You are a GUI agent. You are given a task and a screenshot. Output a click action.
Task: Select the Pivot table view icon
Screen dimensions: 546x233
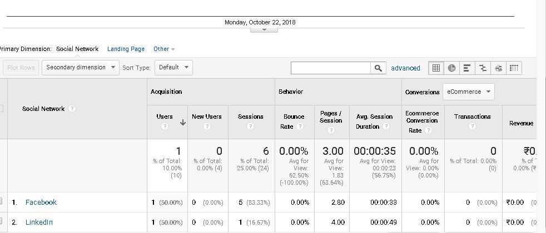point(514,68)
